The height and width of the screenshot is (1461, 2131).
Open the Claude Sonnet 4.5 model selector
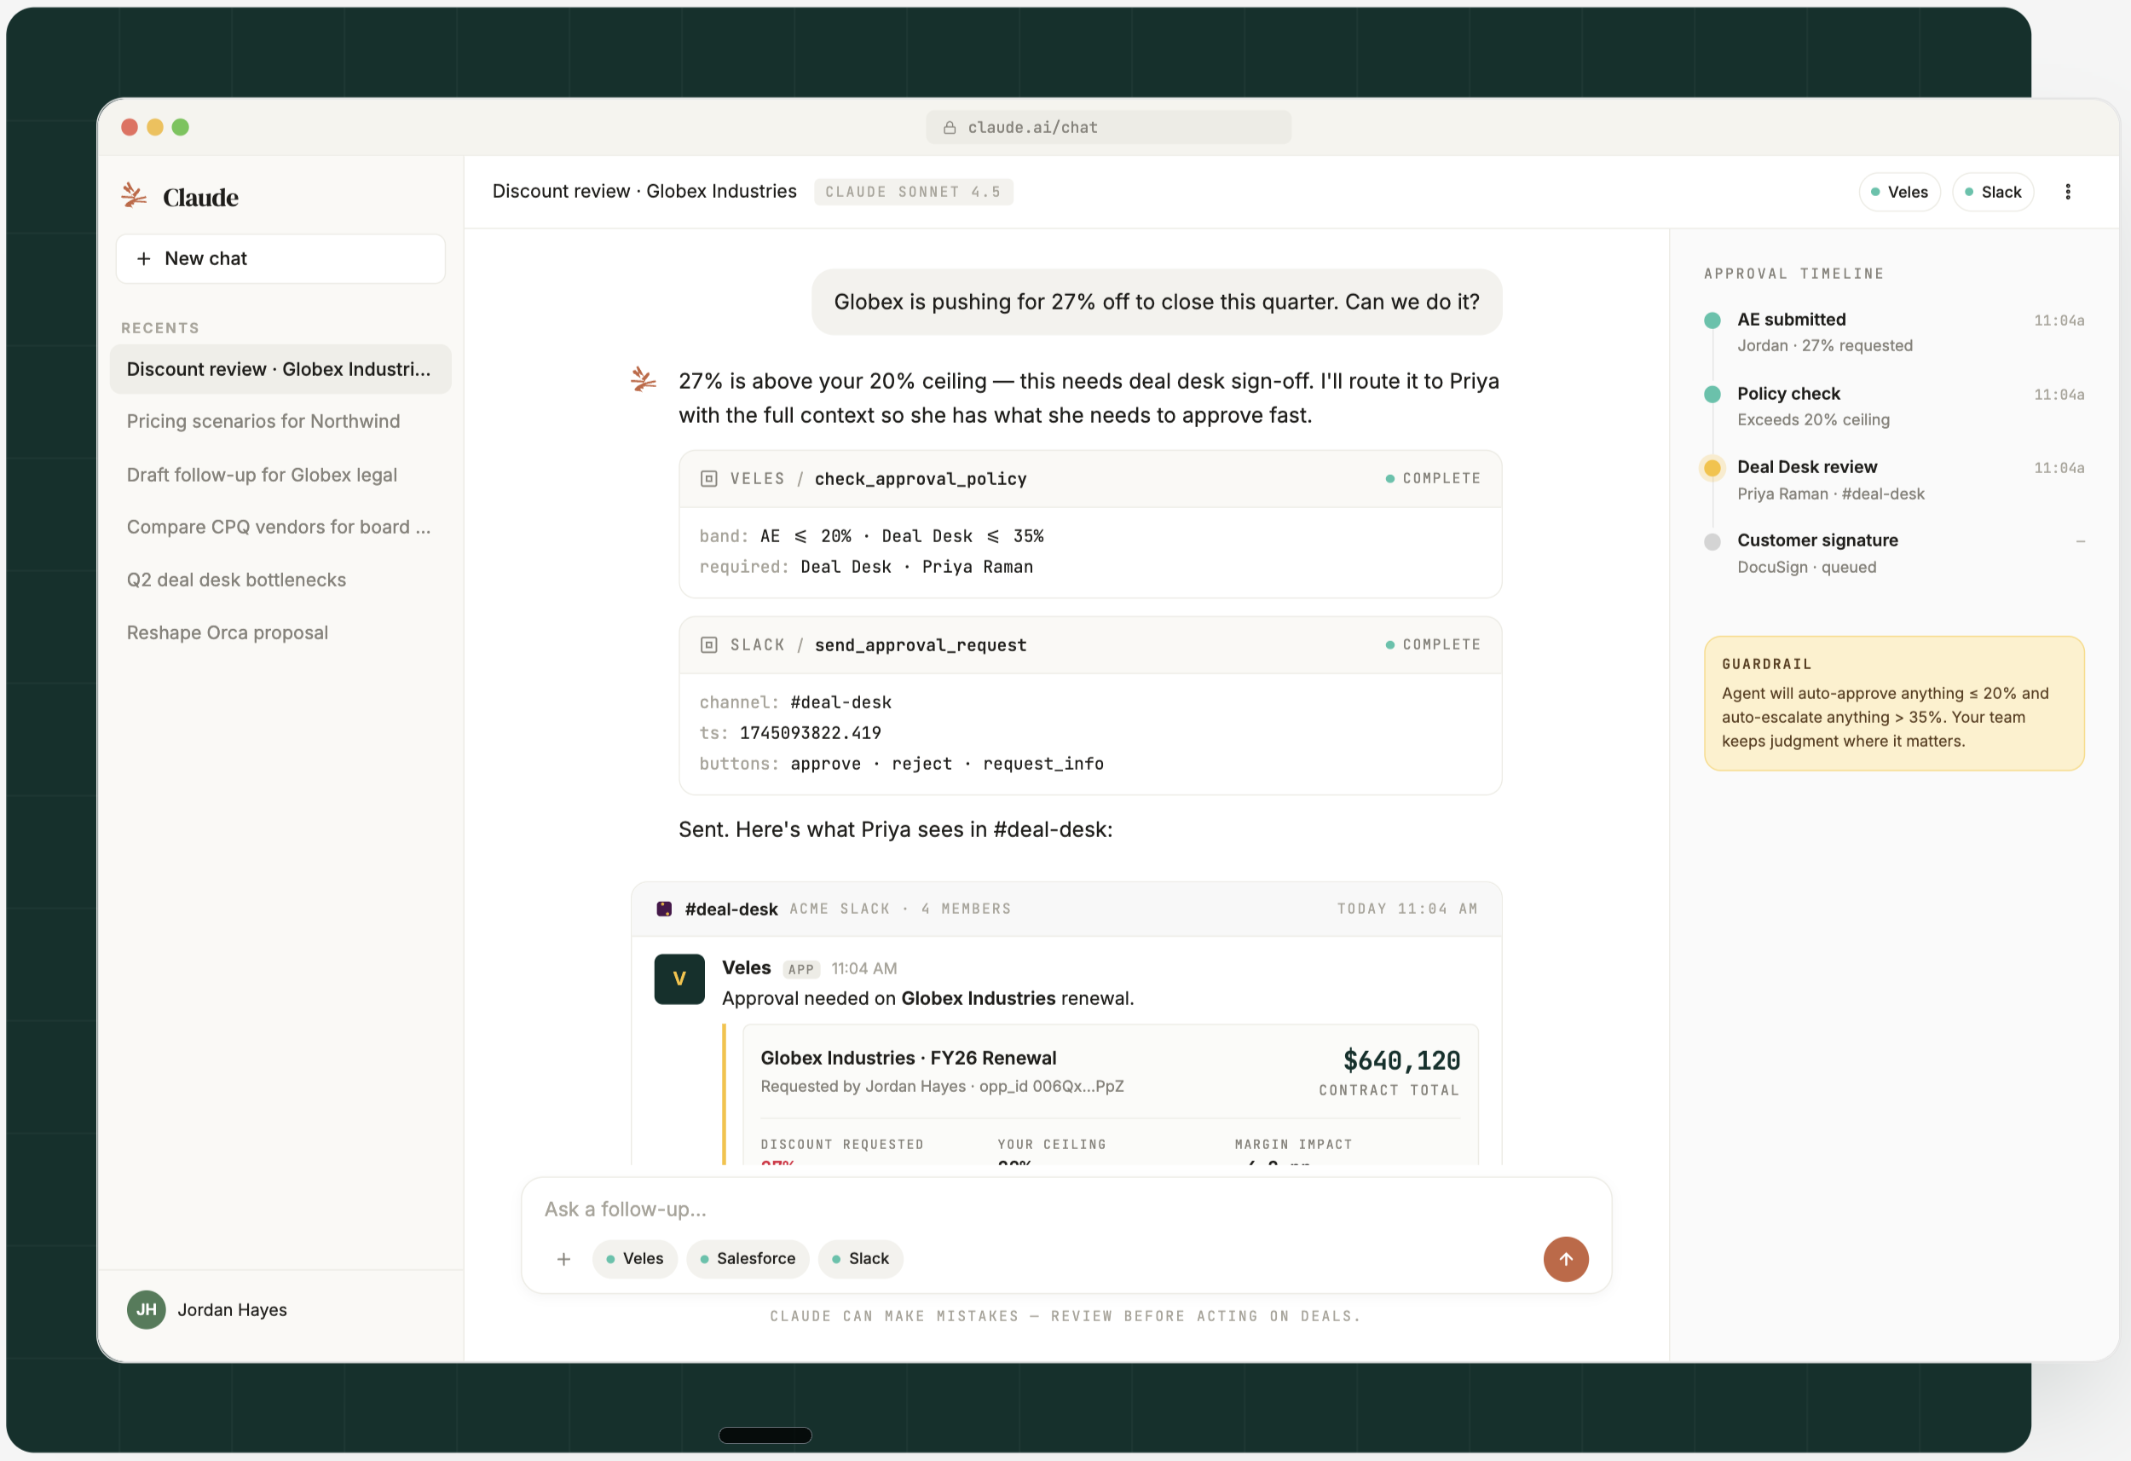(913, 192)
